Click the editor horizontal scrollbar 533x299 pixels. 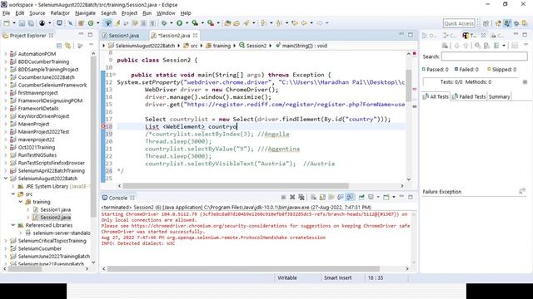[x=236, y=186]
